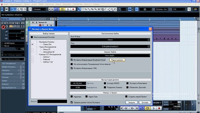Screen dimensions: 200x113
Task: Toggle Cycle in the top toolbar
Action: pos(57,9)
